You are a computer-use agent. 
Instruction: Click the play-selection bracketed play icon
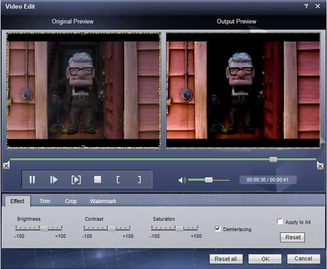pyautogui.click(x=76, y=180)
